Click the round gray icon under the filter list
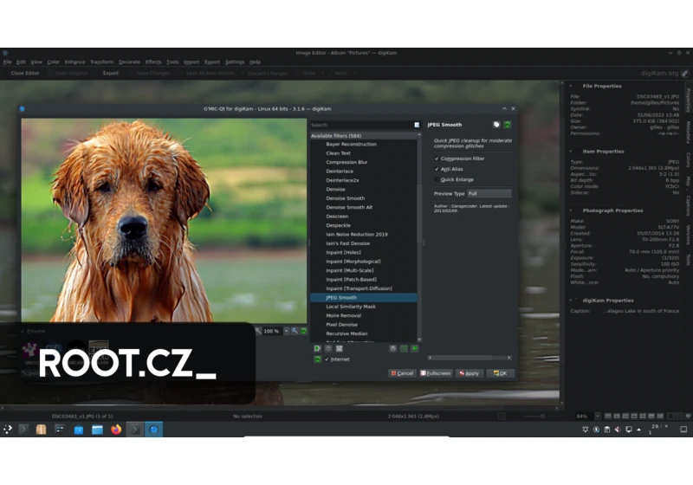 click(x=393, y=348)
